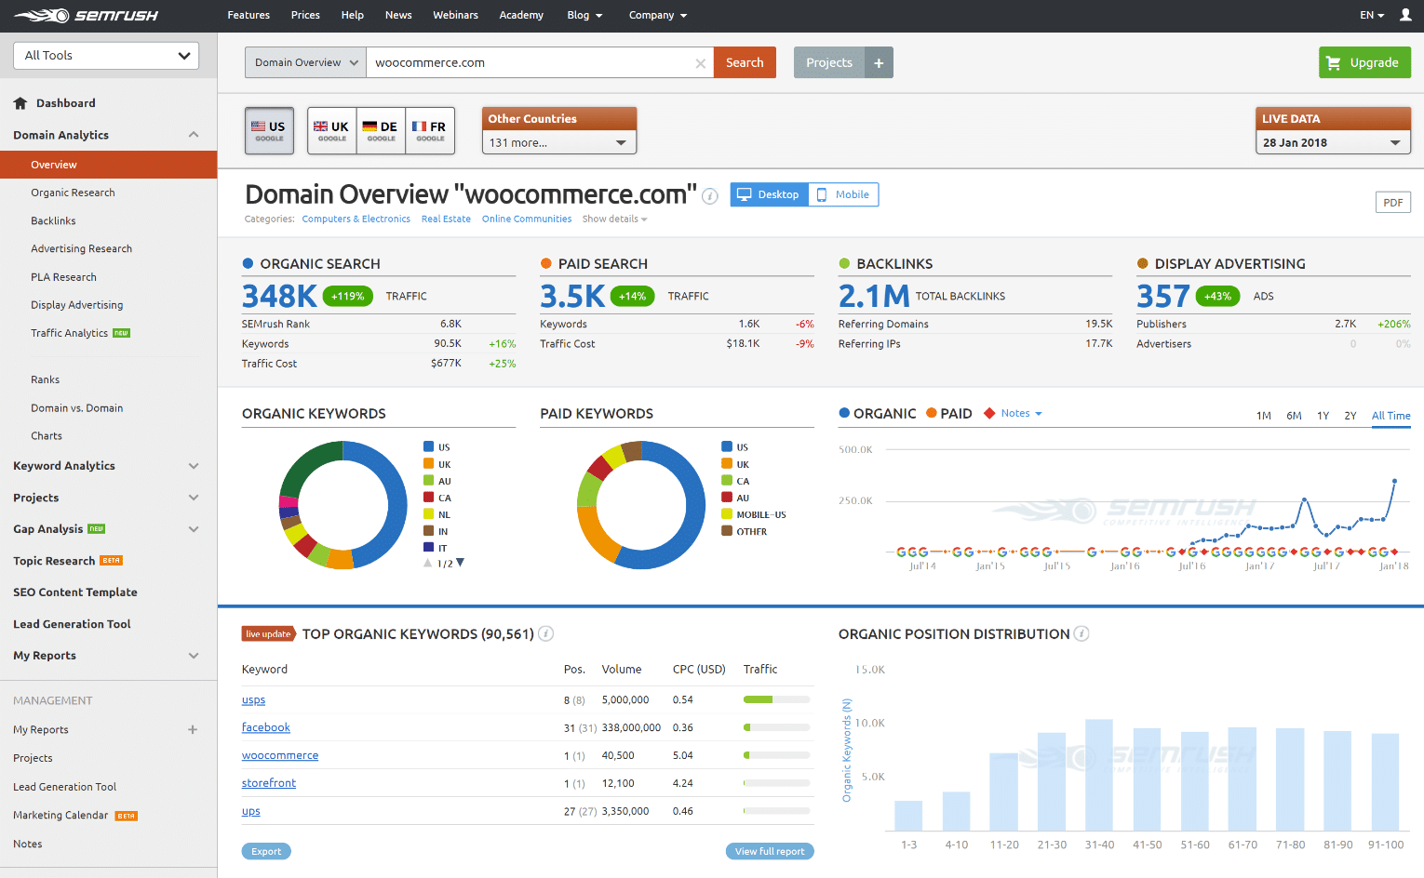Expand the Other Countries list
Screen dimensions: 1424x878
[x=558, y=143]
